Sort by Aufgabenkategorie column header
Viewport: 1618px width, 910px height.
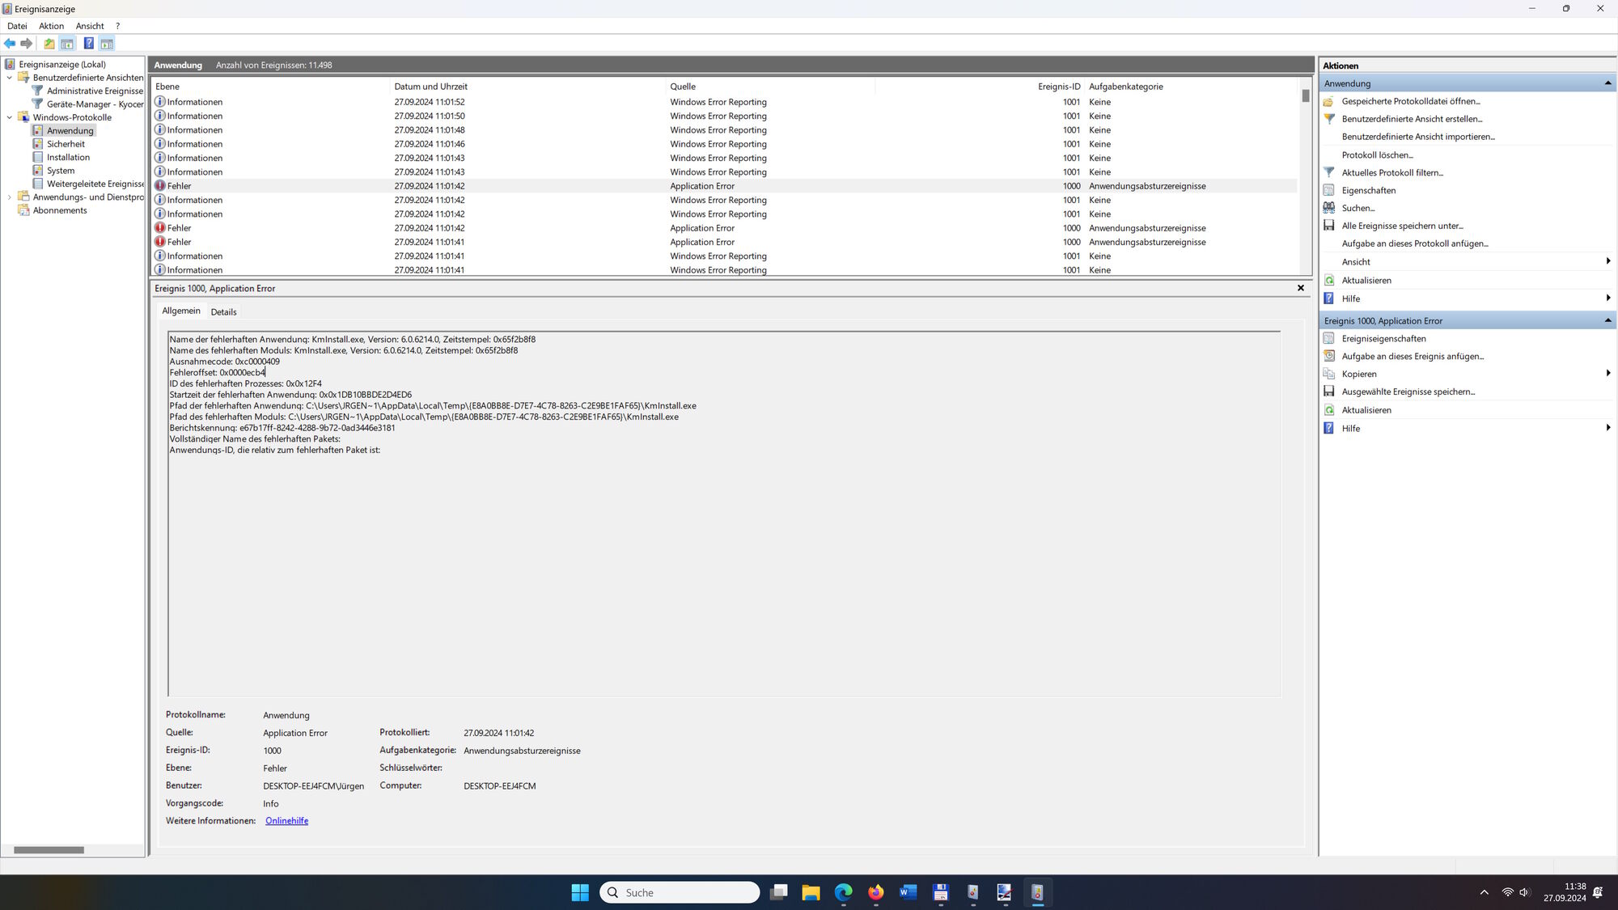(x=1191, y=87)
